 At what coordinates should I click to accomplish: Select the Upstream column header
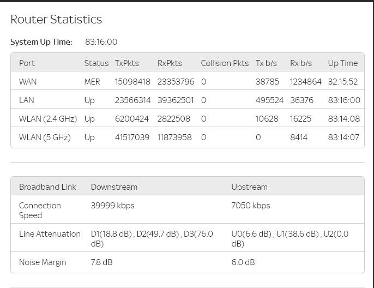(x=249, y=187)
